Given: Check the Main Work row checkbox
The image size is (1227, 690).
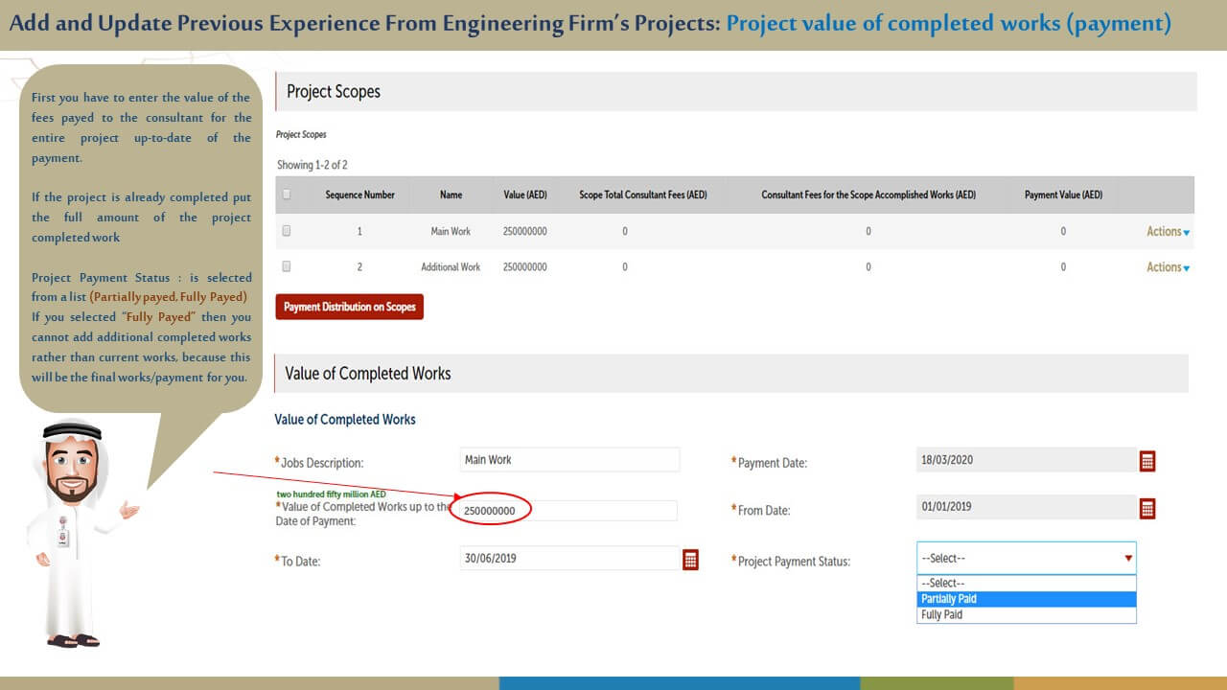Looking at the screenshot, I should point(287,231).
